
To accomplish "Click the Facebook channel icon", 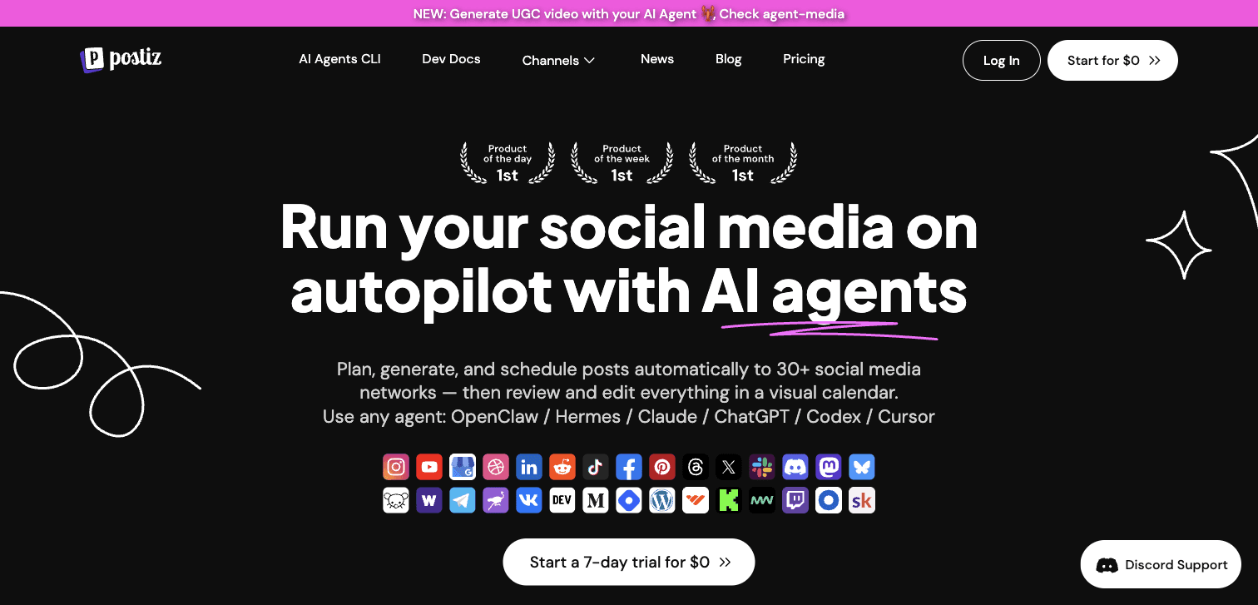I will 629,467.
